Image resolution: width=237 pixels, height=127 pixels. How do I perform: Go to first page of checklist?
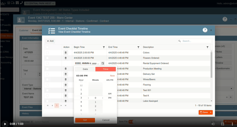[48, 105]
